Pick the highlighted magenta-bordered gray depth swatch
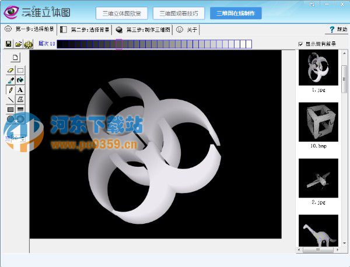 coord(119,44)
